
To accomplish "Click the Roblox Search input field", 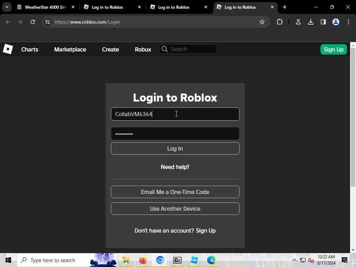I will click(188, 49).
